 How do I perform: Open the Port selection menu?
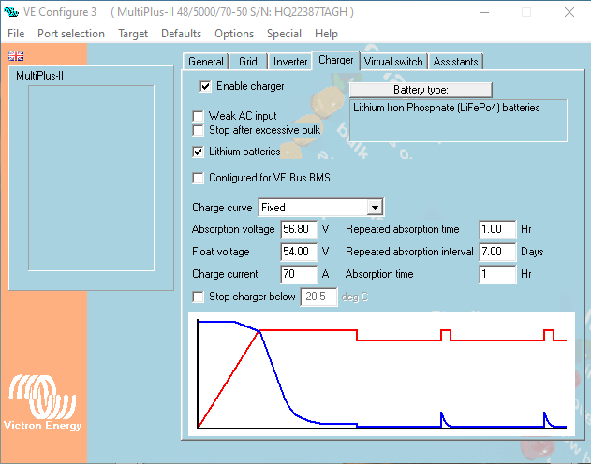click(71, 34)
